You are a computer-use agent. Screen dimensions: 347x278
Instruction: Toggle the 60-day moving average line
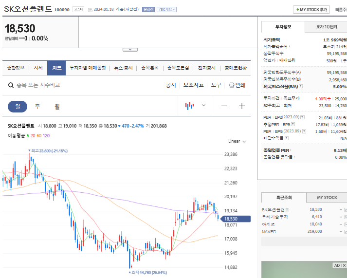click(x=39, y=136)
